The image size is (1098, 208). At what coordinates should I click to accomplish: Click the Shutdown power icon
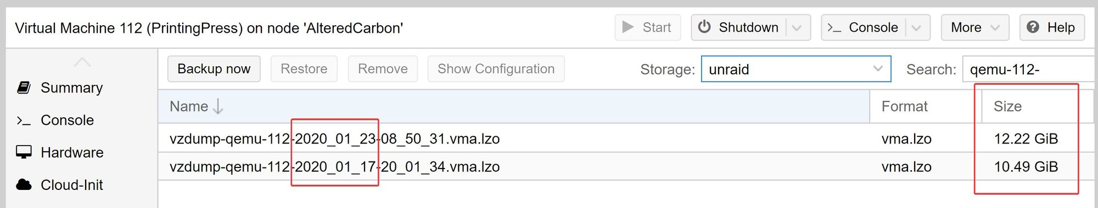tap(704, 27)
